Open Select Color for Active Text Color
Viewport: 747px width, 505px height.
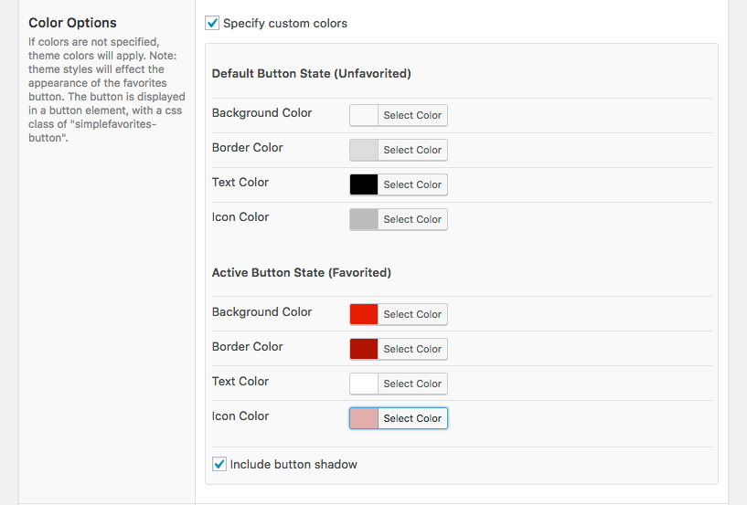pyautogui.click(x=412, y=384)
